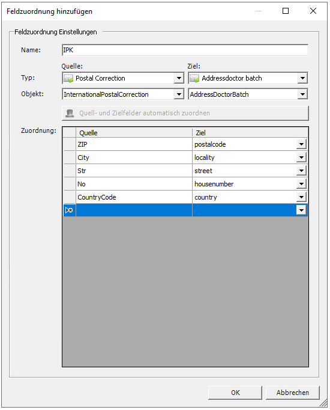Click the hat icon on auto-assign button
The height and width of the screenshot is (410, 330).
[x=70, y=113]
